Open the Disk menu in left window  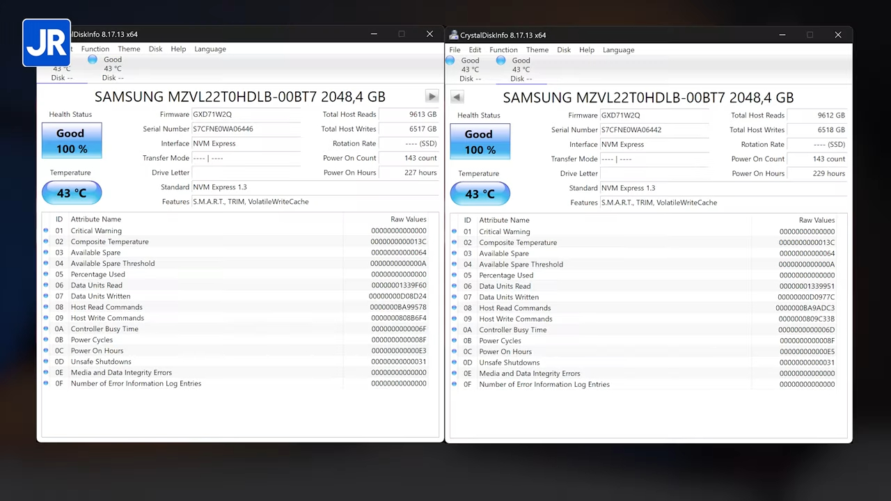tap(155, 49)
